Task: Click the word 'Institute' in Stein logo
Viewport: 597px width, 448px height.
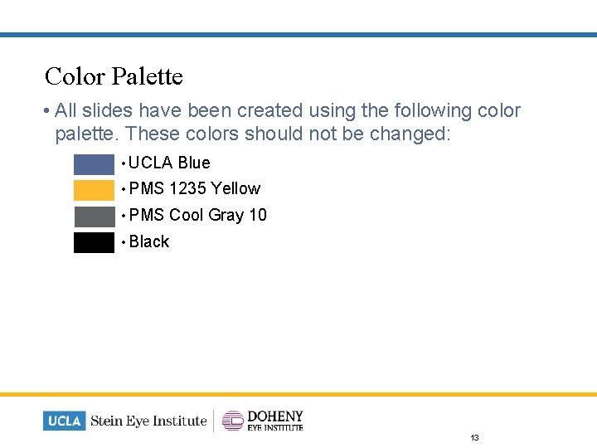Action: point(180,421)
